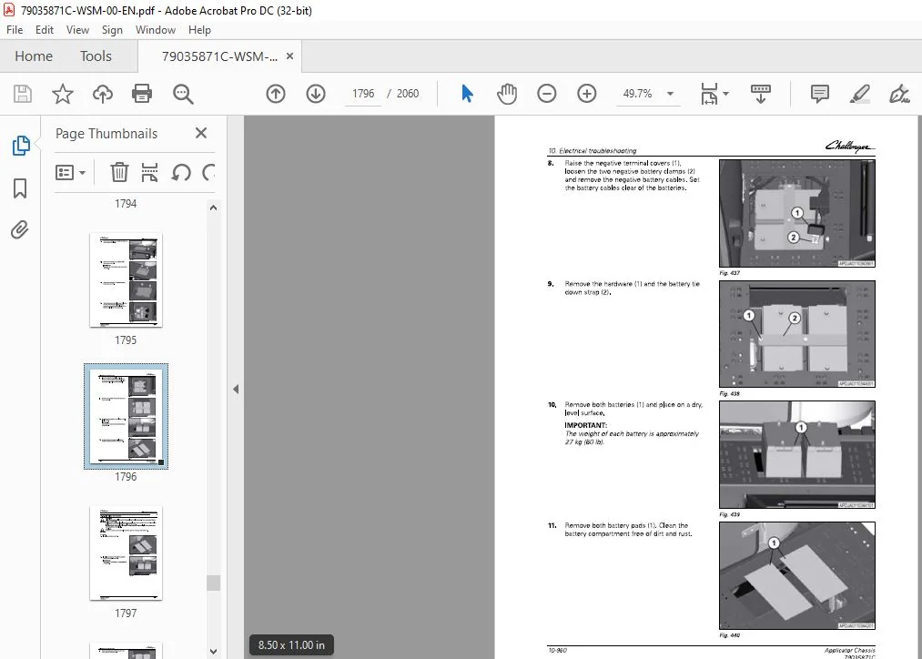Click Fig. 440 battery pads image
This screenshot has height=659, width=922.
pos(796,575)
